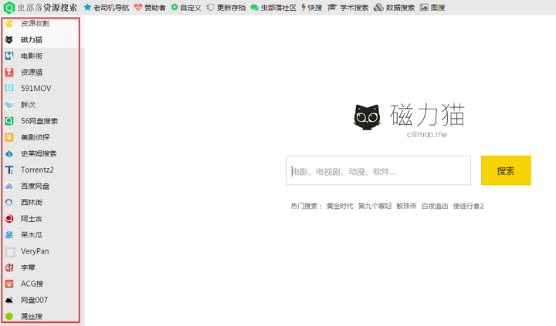
Task: Open the 自定义 customization settings
Action: click(186, 8)
